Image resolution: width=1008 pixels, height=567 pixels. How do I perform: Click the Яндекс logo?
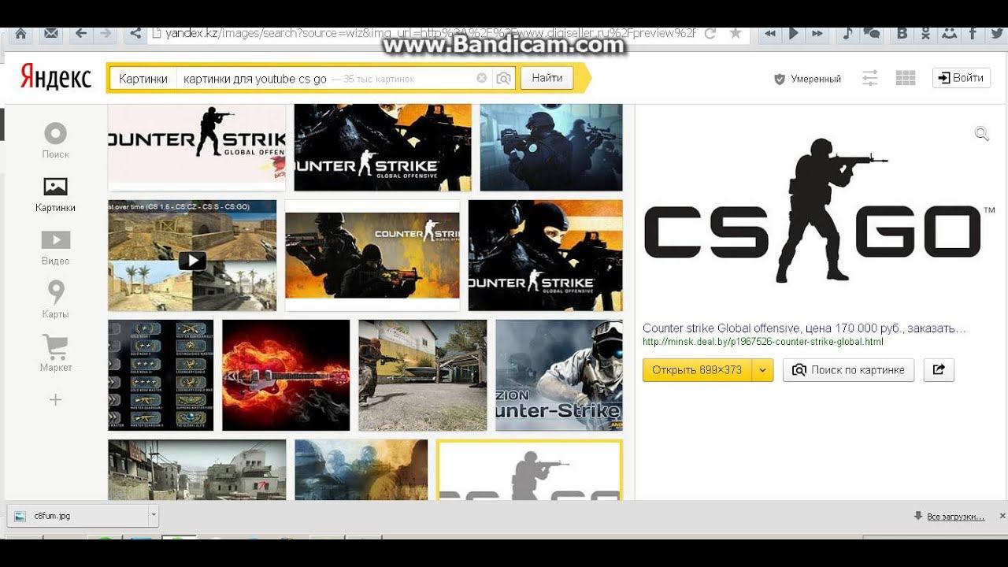point(55,77)
